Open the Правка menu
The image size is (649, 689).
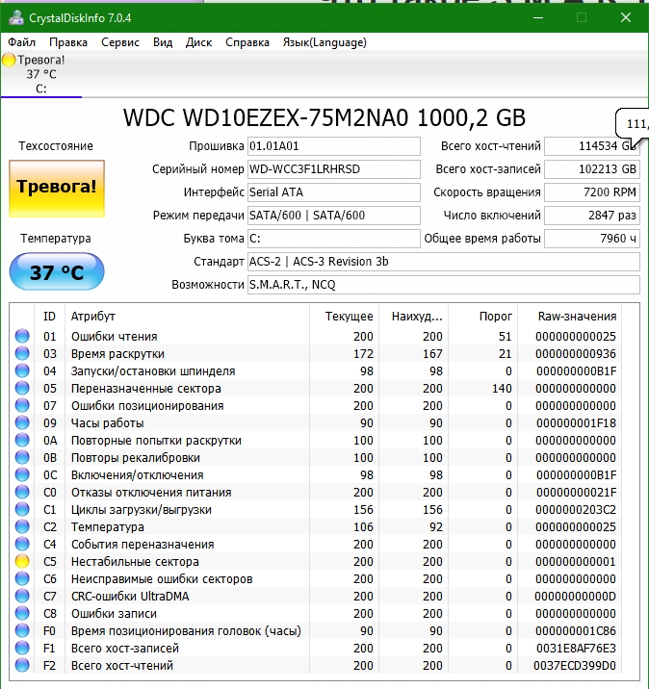(x=68, y=42)
